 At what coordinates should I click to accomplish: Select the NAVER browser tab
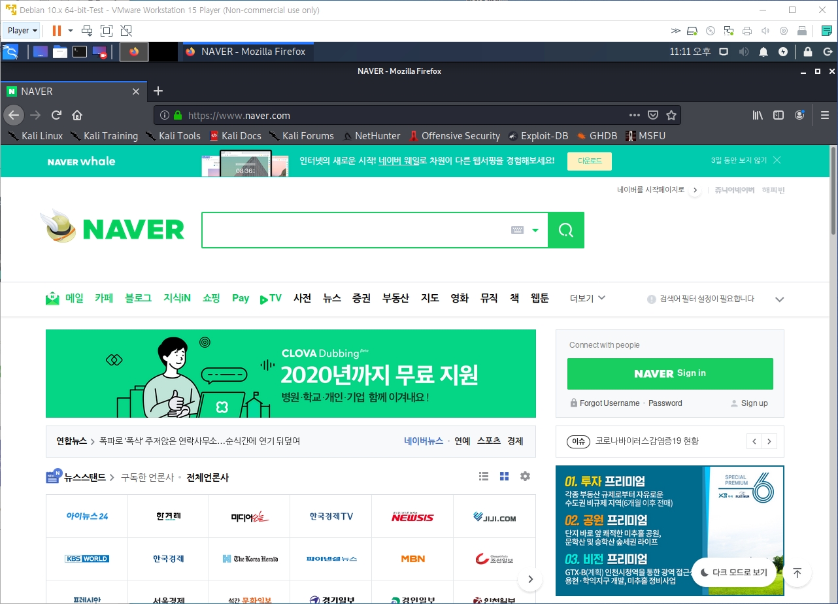[x=73, y=92]
